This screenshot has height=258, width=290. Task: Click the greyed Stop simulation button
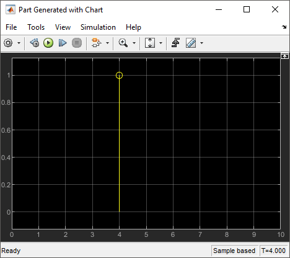(77, 43)
